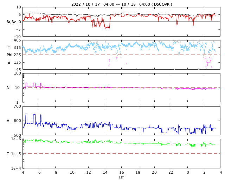Click the '8' hour tick on x-axis
This screenshot has width=225, height=180.
[x=56, y=172]
